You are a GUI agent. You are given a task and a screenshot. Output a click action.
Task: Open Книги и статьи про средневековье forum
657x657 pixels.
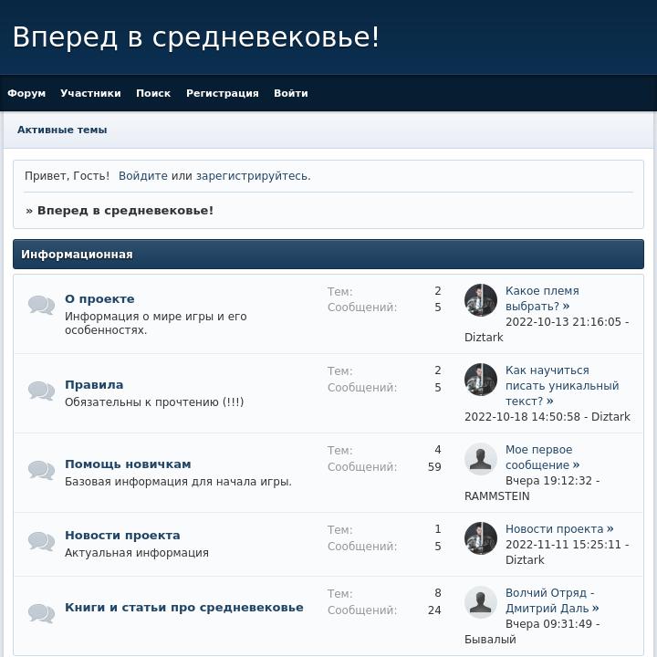click(x=184, y=608)
